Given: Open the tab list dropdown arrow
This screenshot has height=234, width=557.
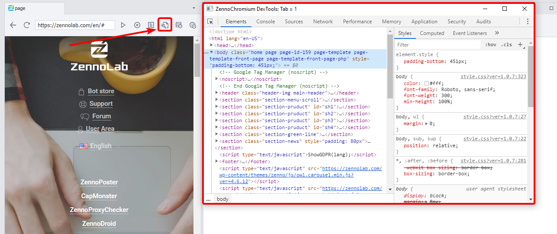Looking at the screenshot, I should 194,8.
